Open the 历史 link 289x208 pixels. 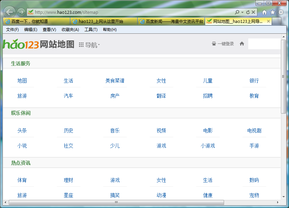pyautogui.click(x=68, y=130)
